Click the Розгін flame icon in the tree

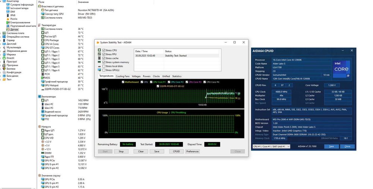click(8, 19)
